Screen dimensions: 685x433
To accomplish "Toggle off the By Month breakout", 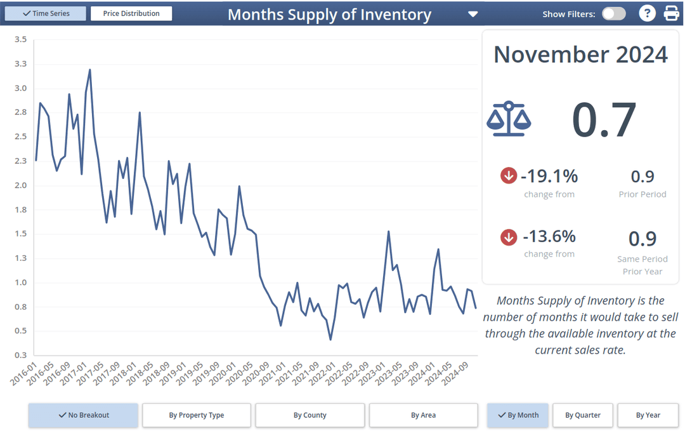I will [518, 415].
